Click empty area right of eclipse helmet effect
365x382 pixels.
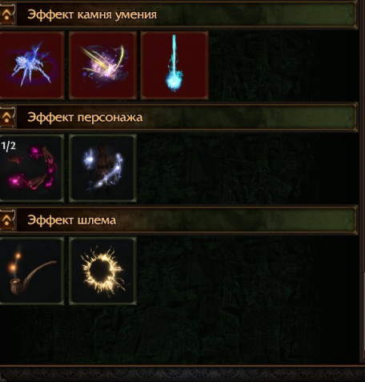[247, 271]
